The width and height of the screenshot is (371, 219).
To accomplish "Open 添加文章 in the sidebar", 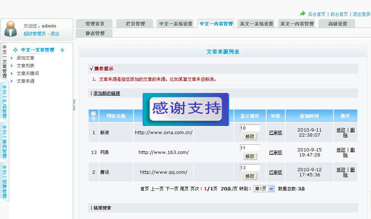I will click(25, 58).
